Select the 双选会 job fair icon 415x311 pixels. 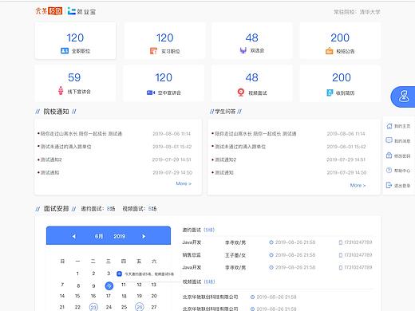[x=243, y=50]
